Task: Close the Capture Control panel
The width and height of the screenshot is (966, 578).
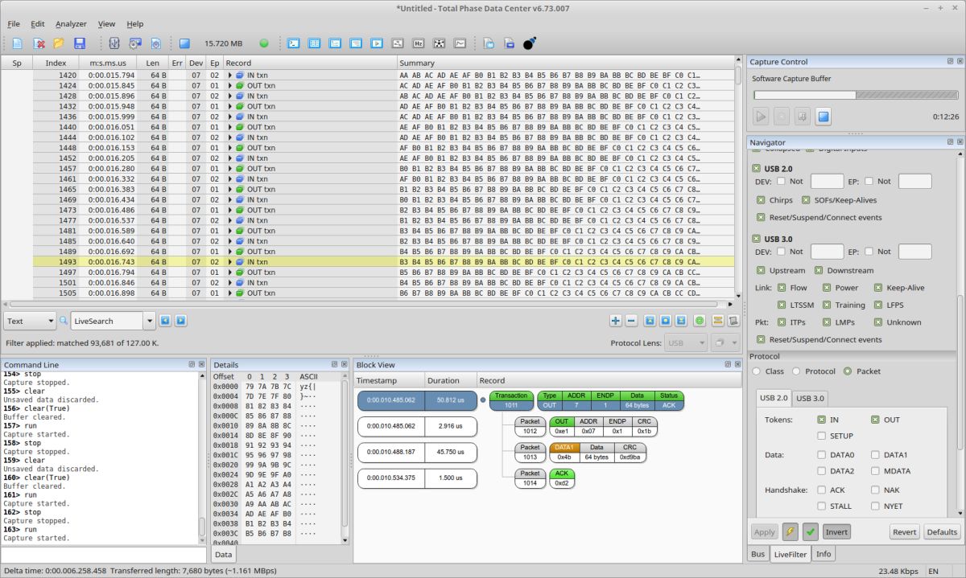Action: click(960, 61)
